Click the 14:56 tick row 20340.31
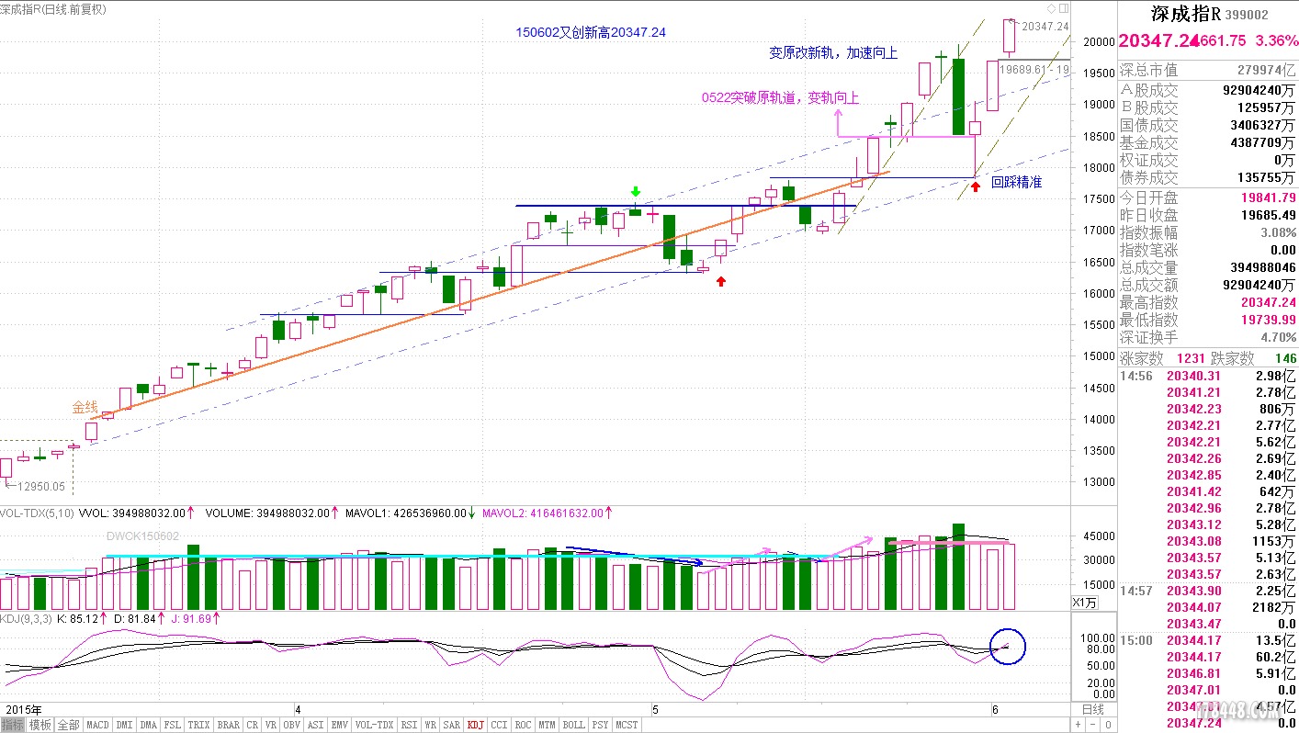 (1208, 376)
